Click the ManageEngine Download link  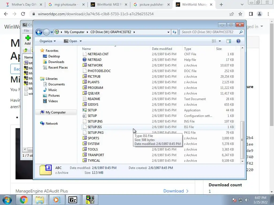coord(176,191)
